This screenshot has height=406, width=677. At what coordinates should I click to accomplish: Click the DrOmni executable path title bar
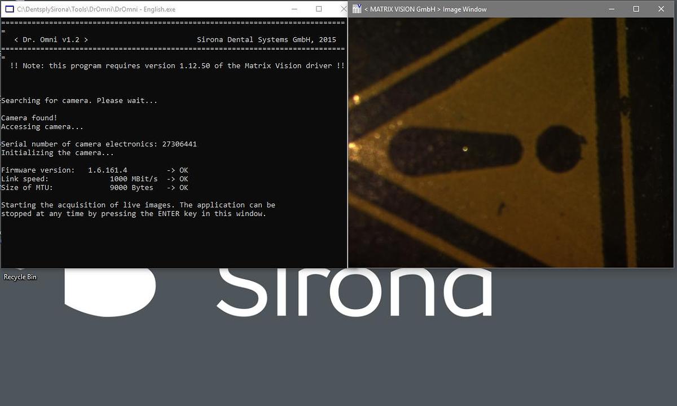pos(96,9)
